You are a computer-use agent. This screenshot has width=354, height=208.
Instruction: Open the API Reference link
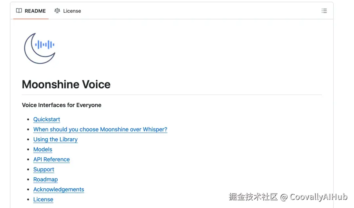click(51, 160)
